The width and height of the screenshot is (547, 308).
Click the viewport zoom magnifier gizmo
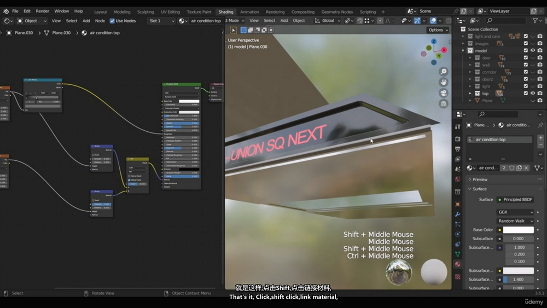[444, 72]
